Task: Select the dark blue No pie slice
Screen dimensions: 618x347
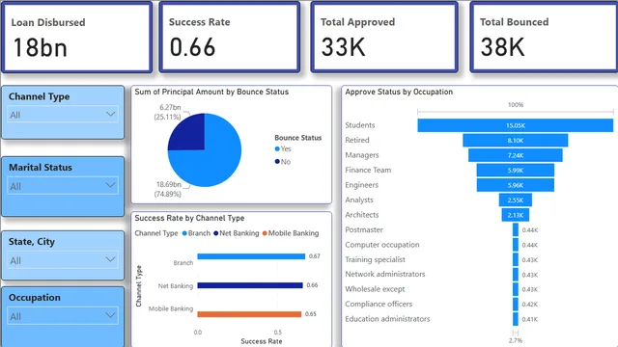Action: [x=190, y=135]
